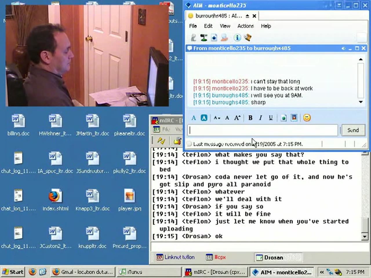
Task: Select IA_spec_ltr.doc desktop icon
Action: (55, 162)
